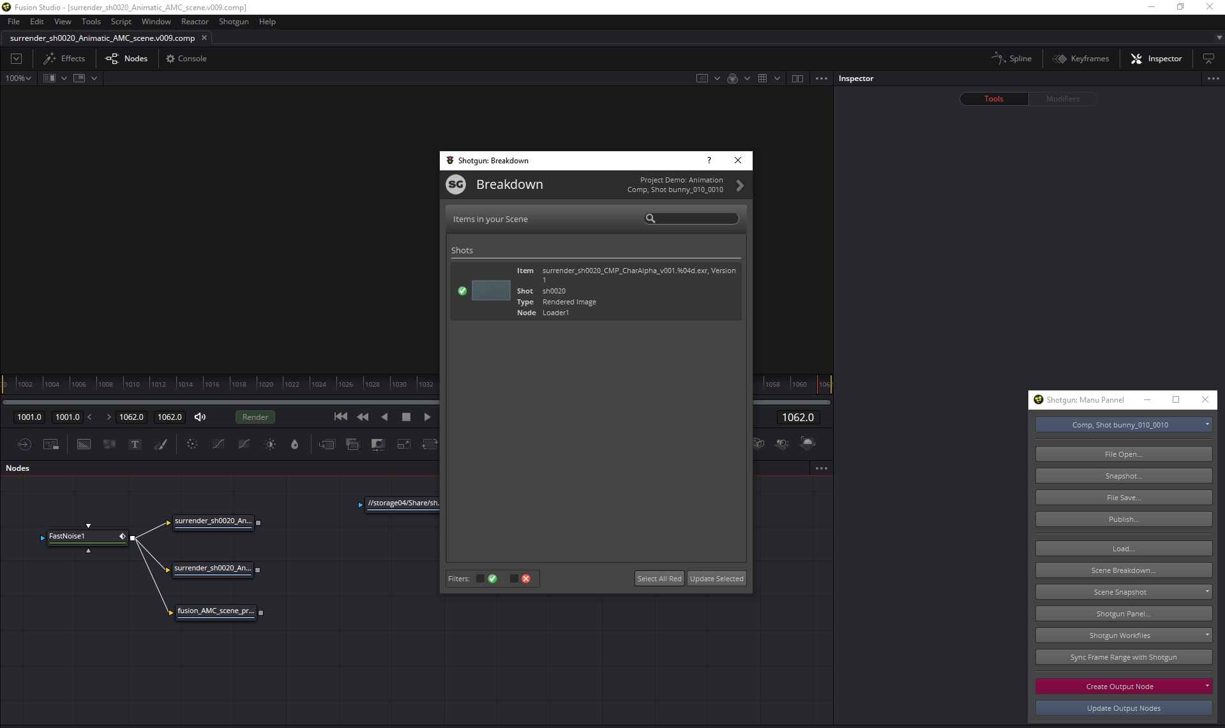Select the FastNoise1 node

click(87, 537)
